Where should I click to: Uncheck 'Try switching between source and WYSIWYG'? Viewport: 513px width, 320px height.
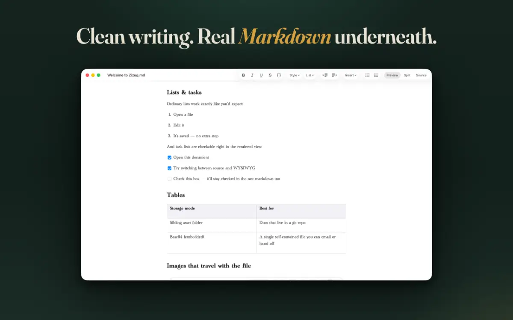pos(170,168)
